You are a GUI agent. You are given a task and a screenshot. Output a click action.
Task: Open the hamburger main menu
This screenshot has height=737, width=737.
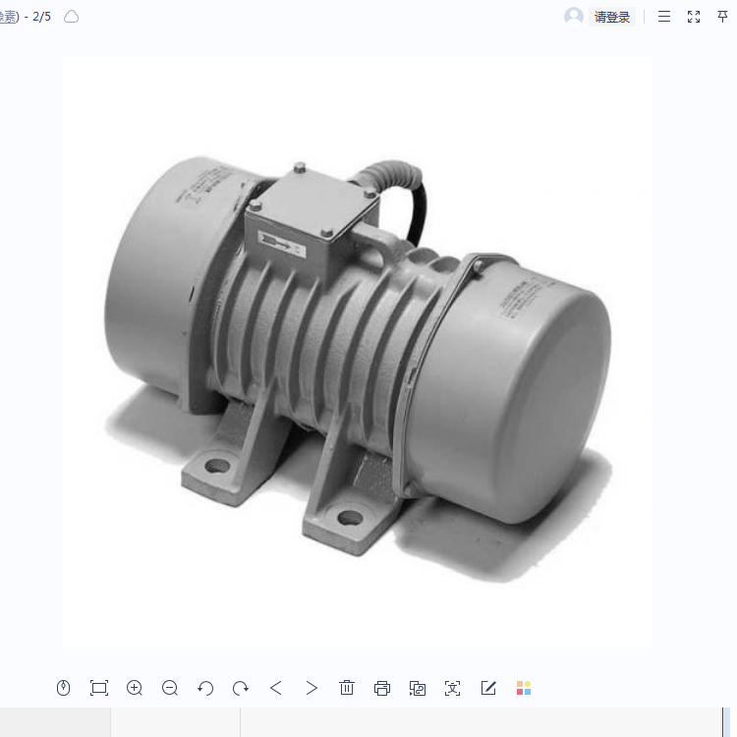coord(664,17)
